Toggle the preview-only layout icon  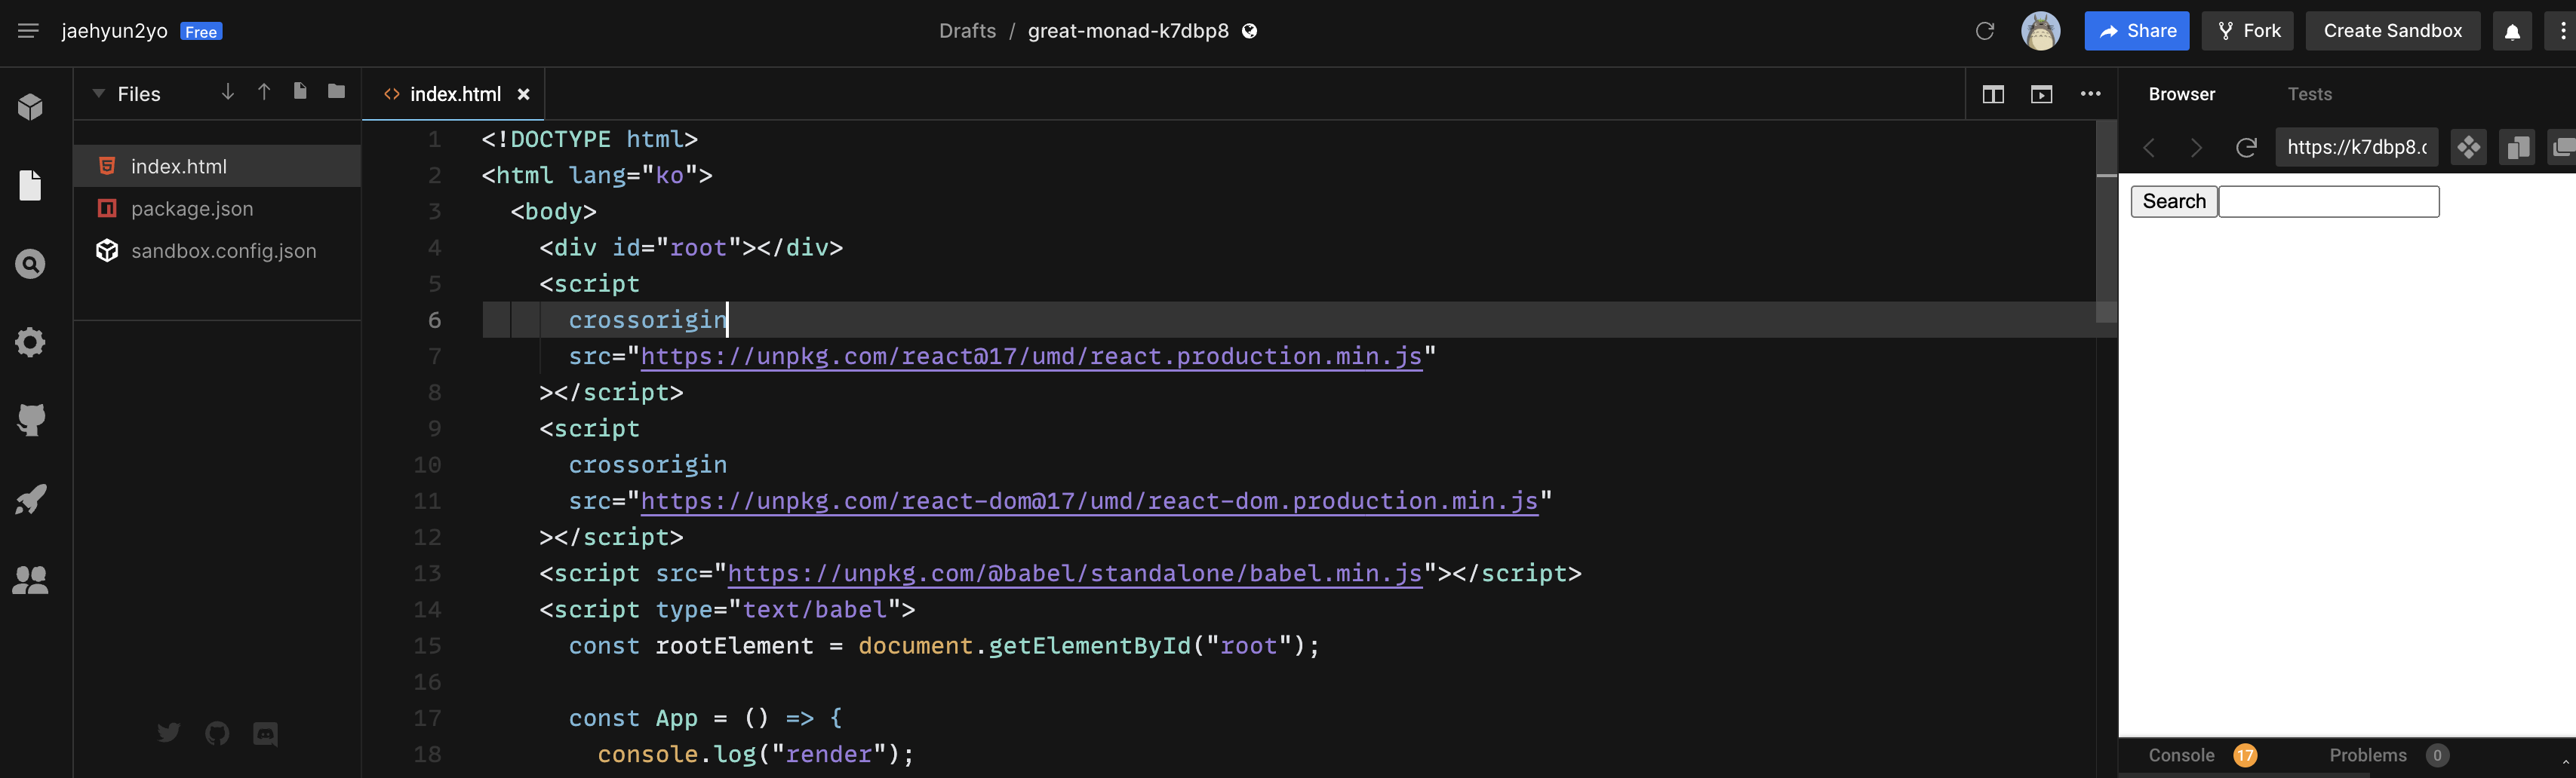tap(2041, 94)
